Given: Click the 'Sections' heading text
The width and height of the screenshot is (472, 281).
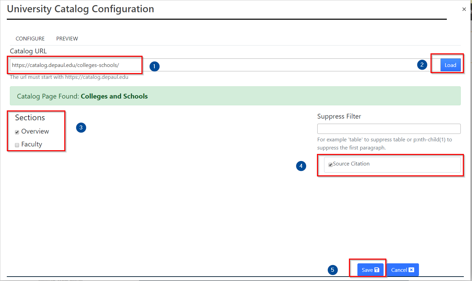Looking at the screenshot, I should pos(30,118).
